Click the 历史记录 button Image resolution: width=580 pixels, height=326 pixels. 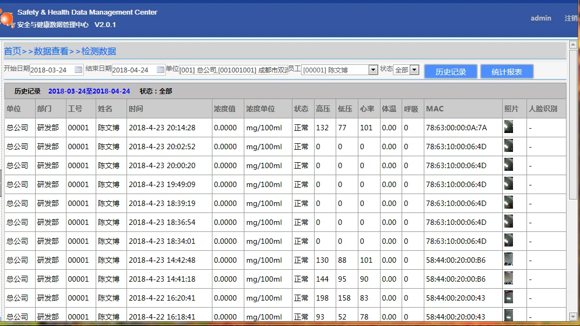click(451, 71)
